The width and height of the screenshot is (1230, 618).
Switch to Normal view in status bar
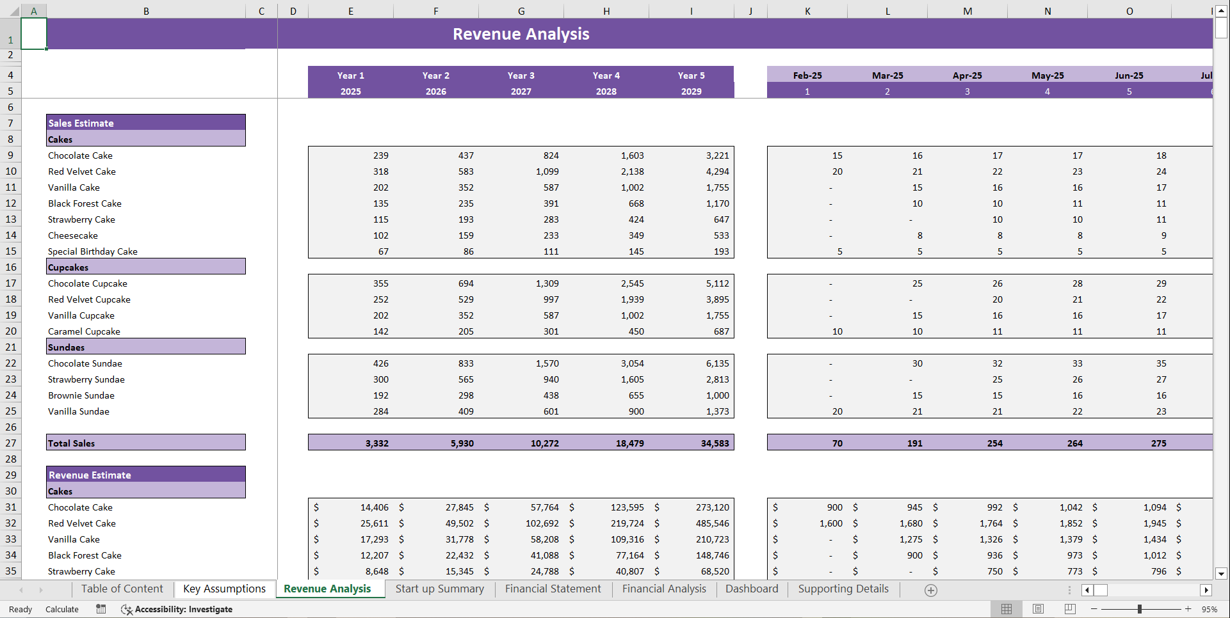1006,609
